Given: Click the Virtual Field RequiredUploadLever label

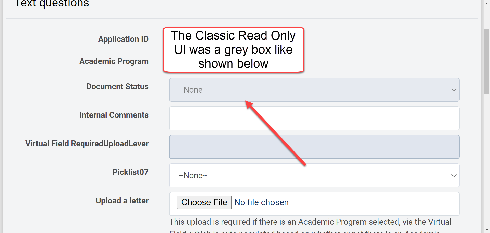Looking at the screenshot, I should point(87,144).
